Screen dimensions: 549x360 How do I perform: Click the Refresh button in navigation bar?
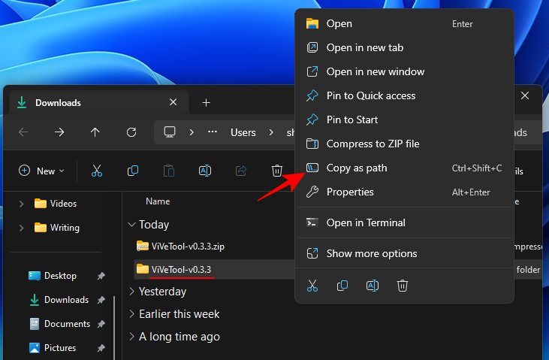[131, 132]
